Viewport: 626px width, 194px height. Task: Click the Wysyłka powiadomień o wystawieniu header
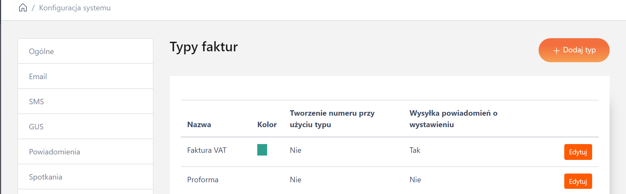point(453,119)
